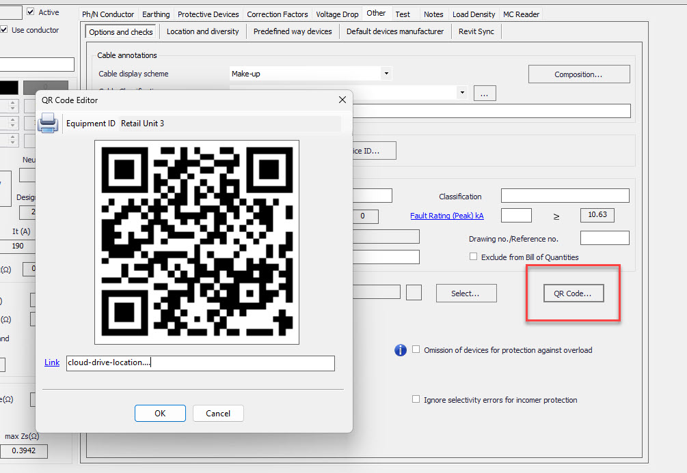Open the Test tab
The image size is (687, 473).
pyautogui.click(x=403, y=14)
